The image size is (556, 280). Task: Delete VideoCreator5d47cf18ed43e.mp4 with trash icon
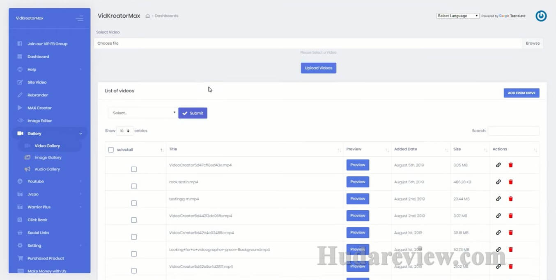(x=511, y=165)
